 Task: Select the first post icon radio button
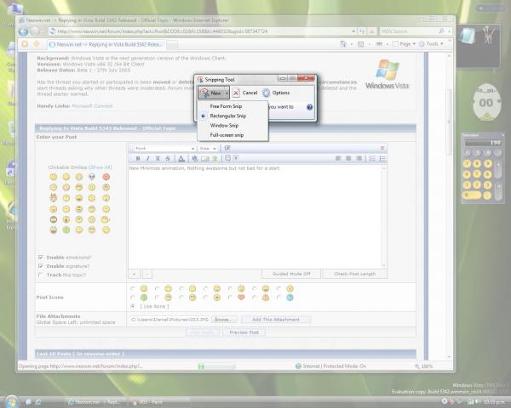[x=133, y=288]
